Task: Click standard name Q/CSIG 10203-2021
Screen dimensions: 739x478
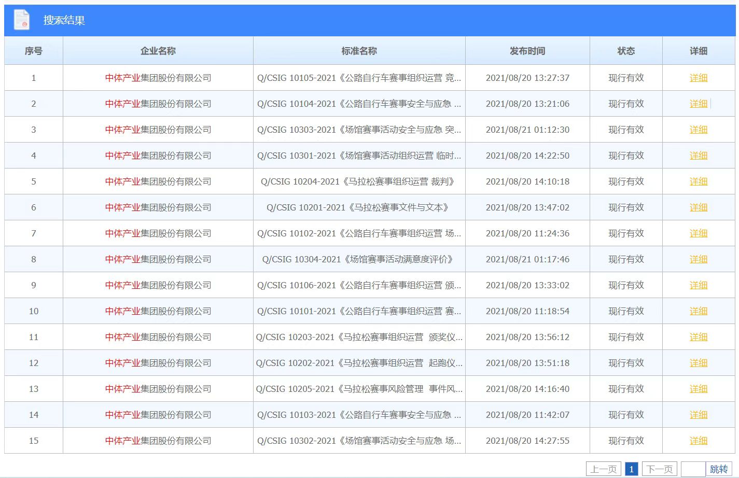Action: click(x=359, y=337)
